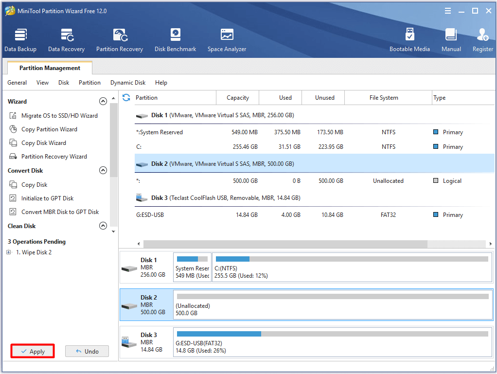Click the G:ESD-USB(FAT32) block in the disk map
The width and height of the screenshot is (497, 374).
333,342
